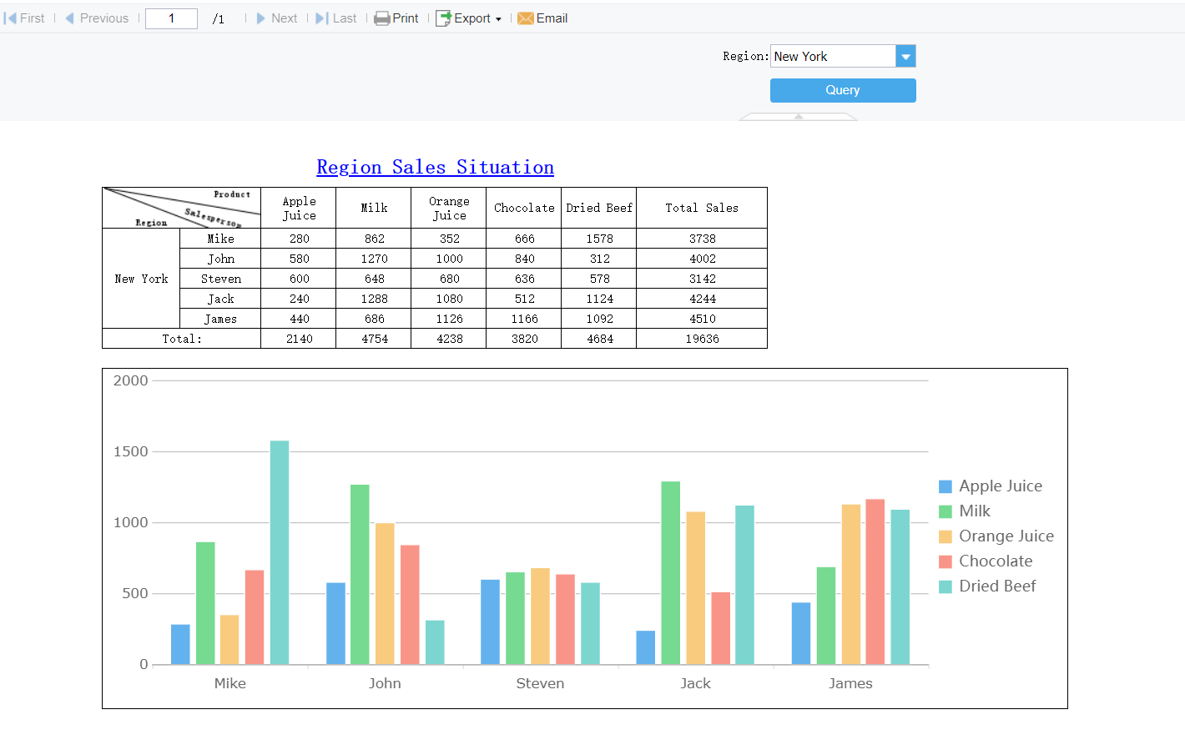The height and width of the screenshot is (755, 1185).
Task: Click Jack's total sales '4244'
Action: coord(702,299)
